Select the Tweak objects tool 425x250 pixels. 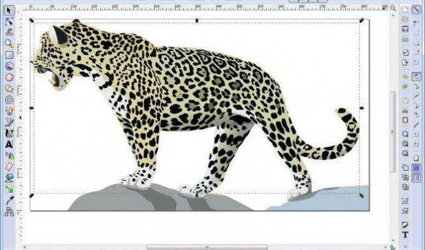pyautogui.click(x=9, y=32)
